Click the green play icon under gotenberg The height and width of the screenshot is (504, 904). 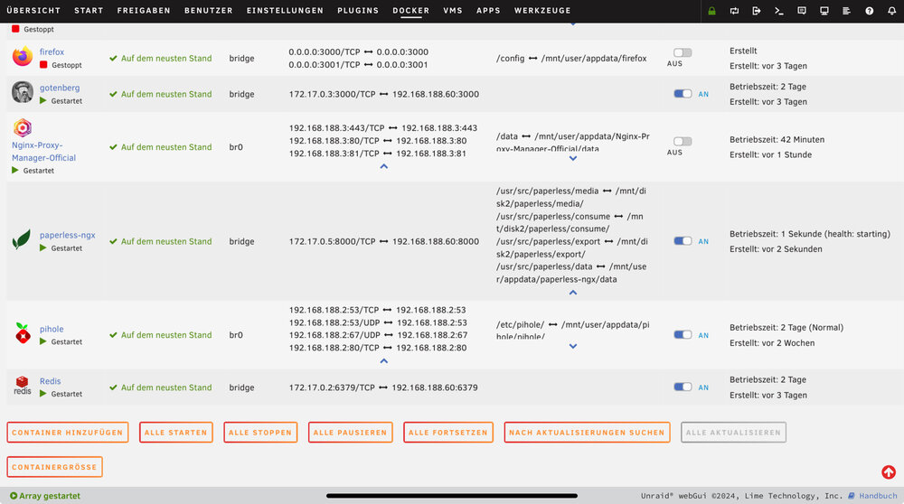pos(43,100)
